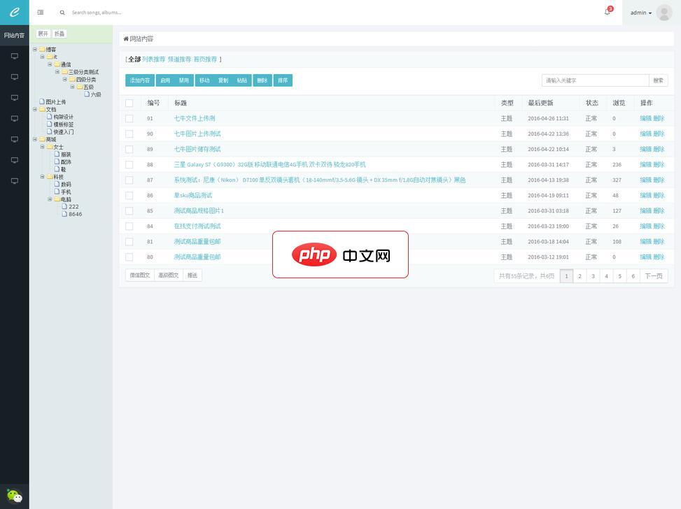Click the document icon next to 六级
The image size is (681, 509).
click(87, 94)
